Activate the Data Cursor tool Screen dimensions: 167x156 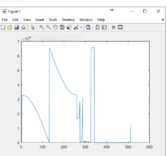point(69,27)
